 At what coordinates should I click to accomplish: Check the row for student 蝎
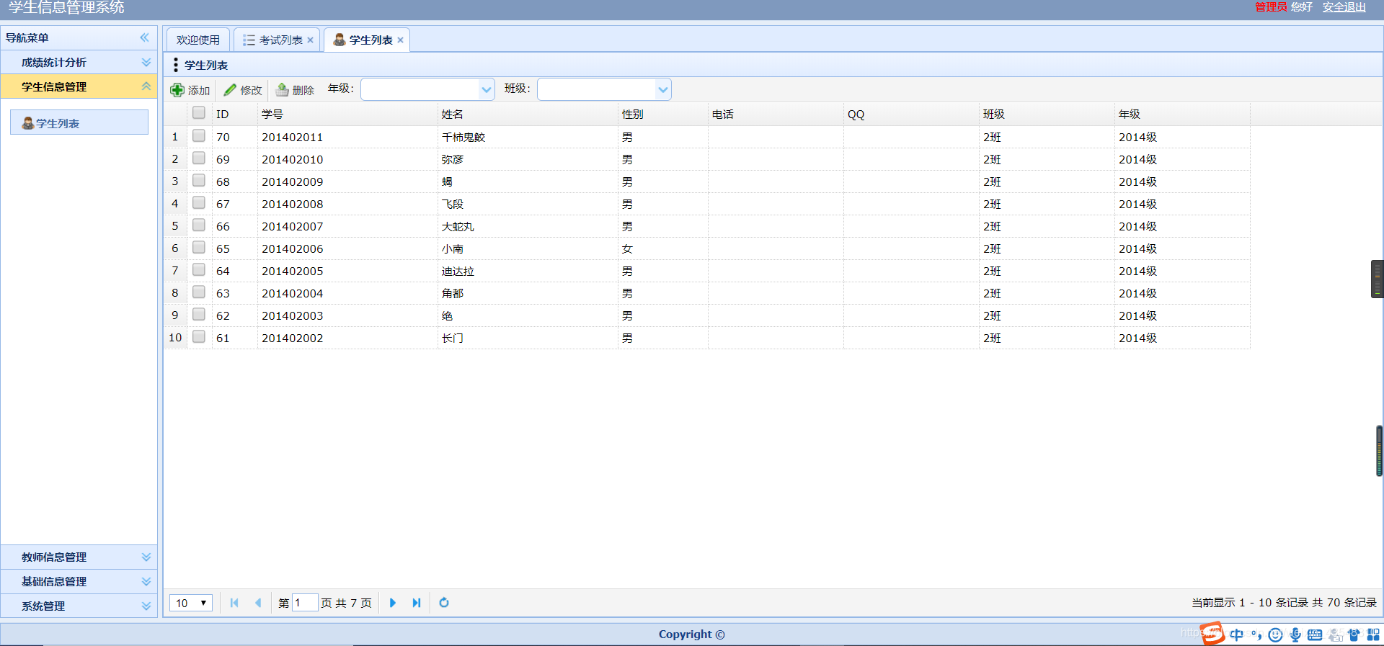point(199,181)
